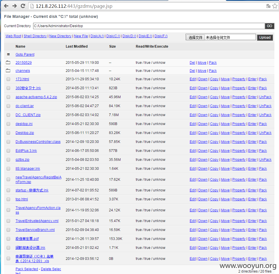Download TravelServiceBranch.xml via Down
The height and width of the screenshot is (274, 279).
pos(203,230)
